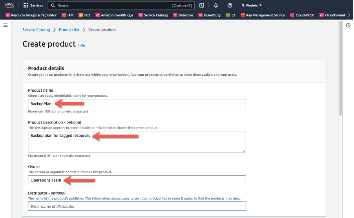Click the page vertical scrollbar
Screen dimensions: 354x218
coord(340,67)
